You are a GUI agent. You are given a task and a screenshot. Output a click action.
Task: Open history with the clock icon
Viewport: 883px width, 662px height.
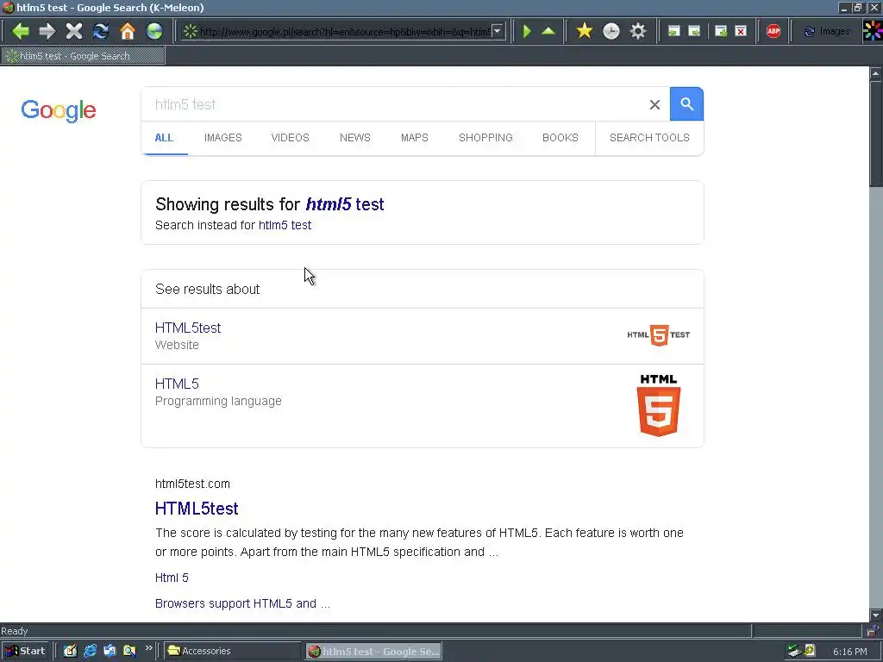tap(611, 31)
